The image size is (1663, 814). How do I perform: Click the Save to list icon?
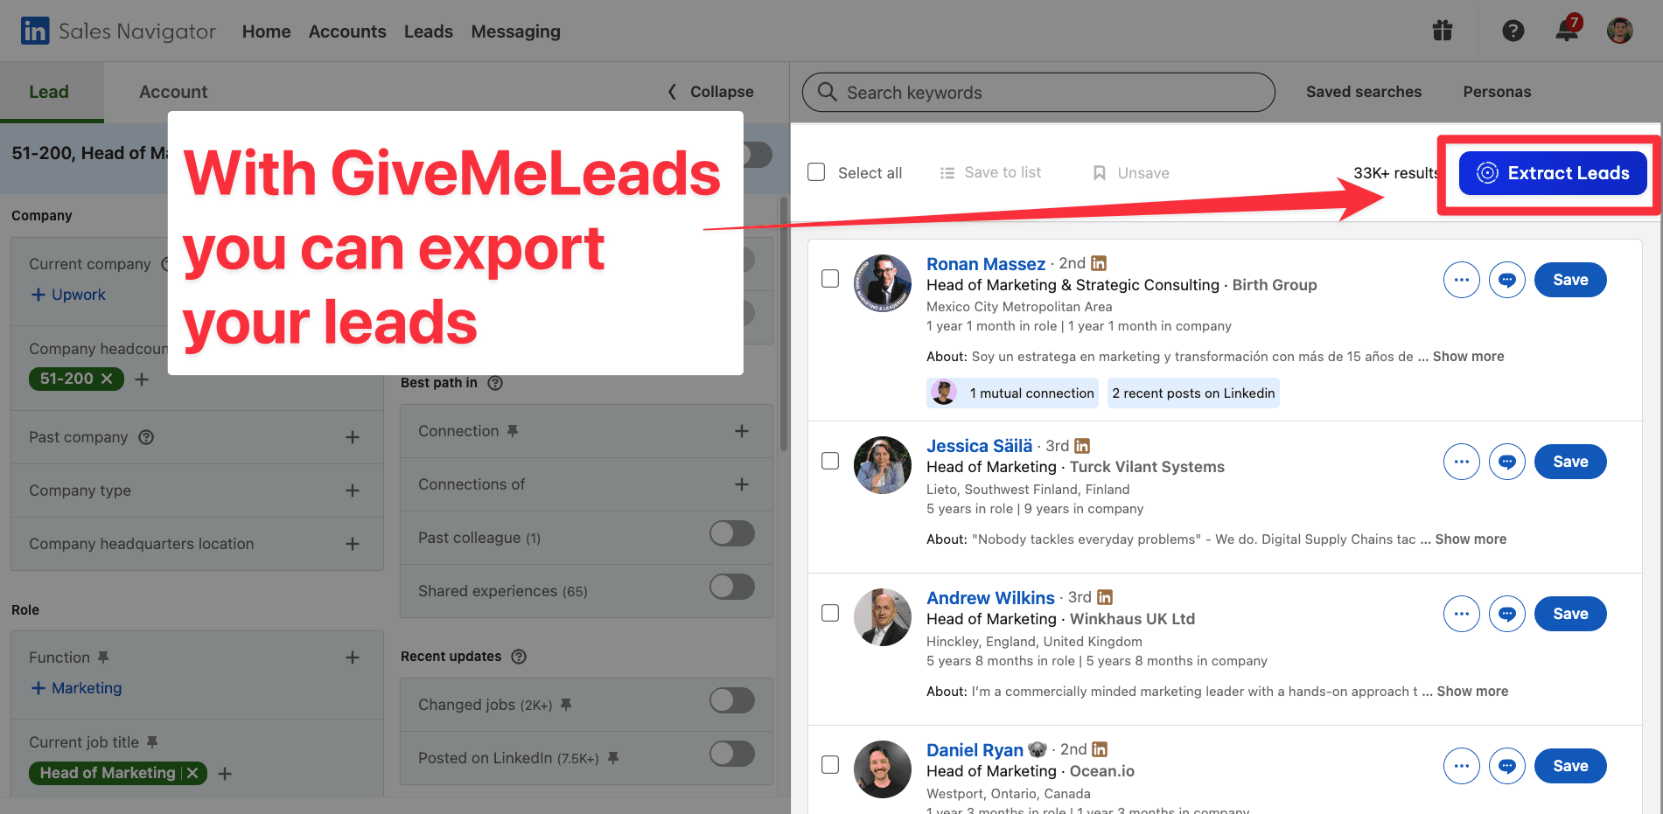[947, 172]
